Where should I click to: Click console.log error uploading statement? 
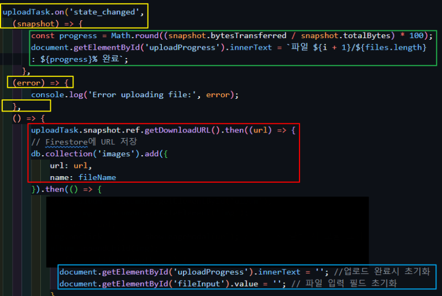(x=135, y=95)
